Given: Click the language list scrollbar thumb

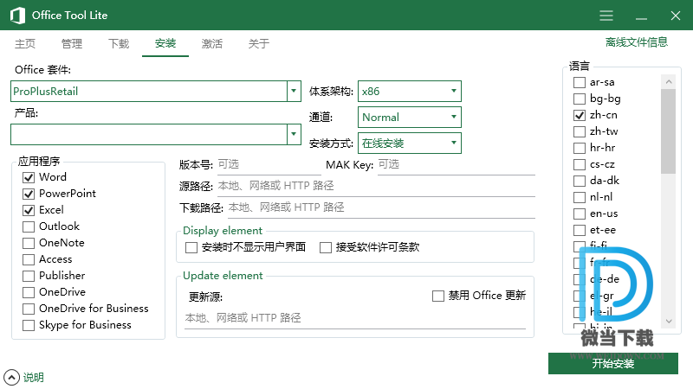Looking at the screenshot, I should click(x=669, y=131).
